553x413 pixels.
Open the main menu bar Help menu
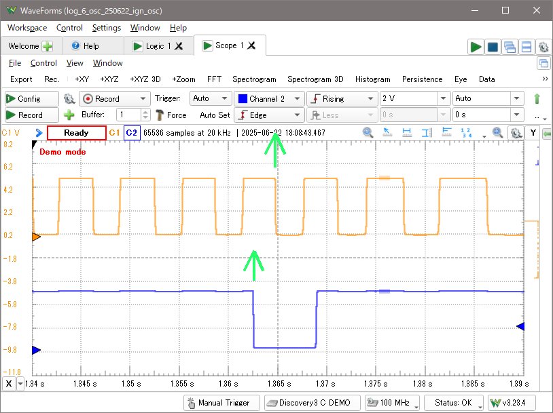pyautogui.click(x=178, y=28)
